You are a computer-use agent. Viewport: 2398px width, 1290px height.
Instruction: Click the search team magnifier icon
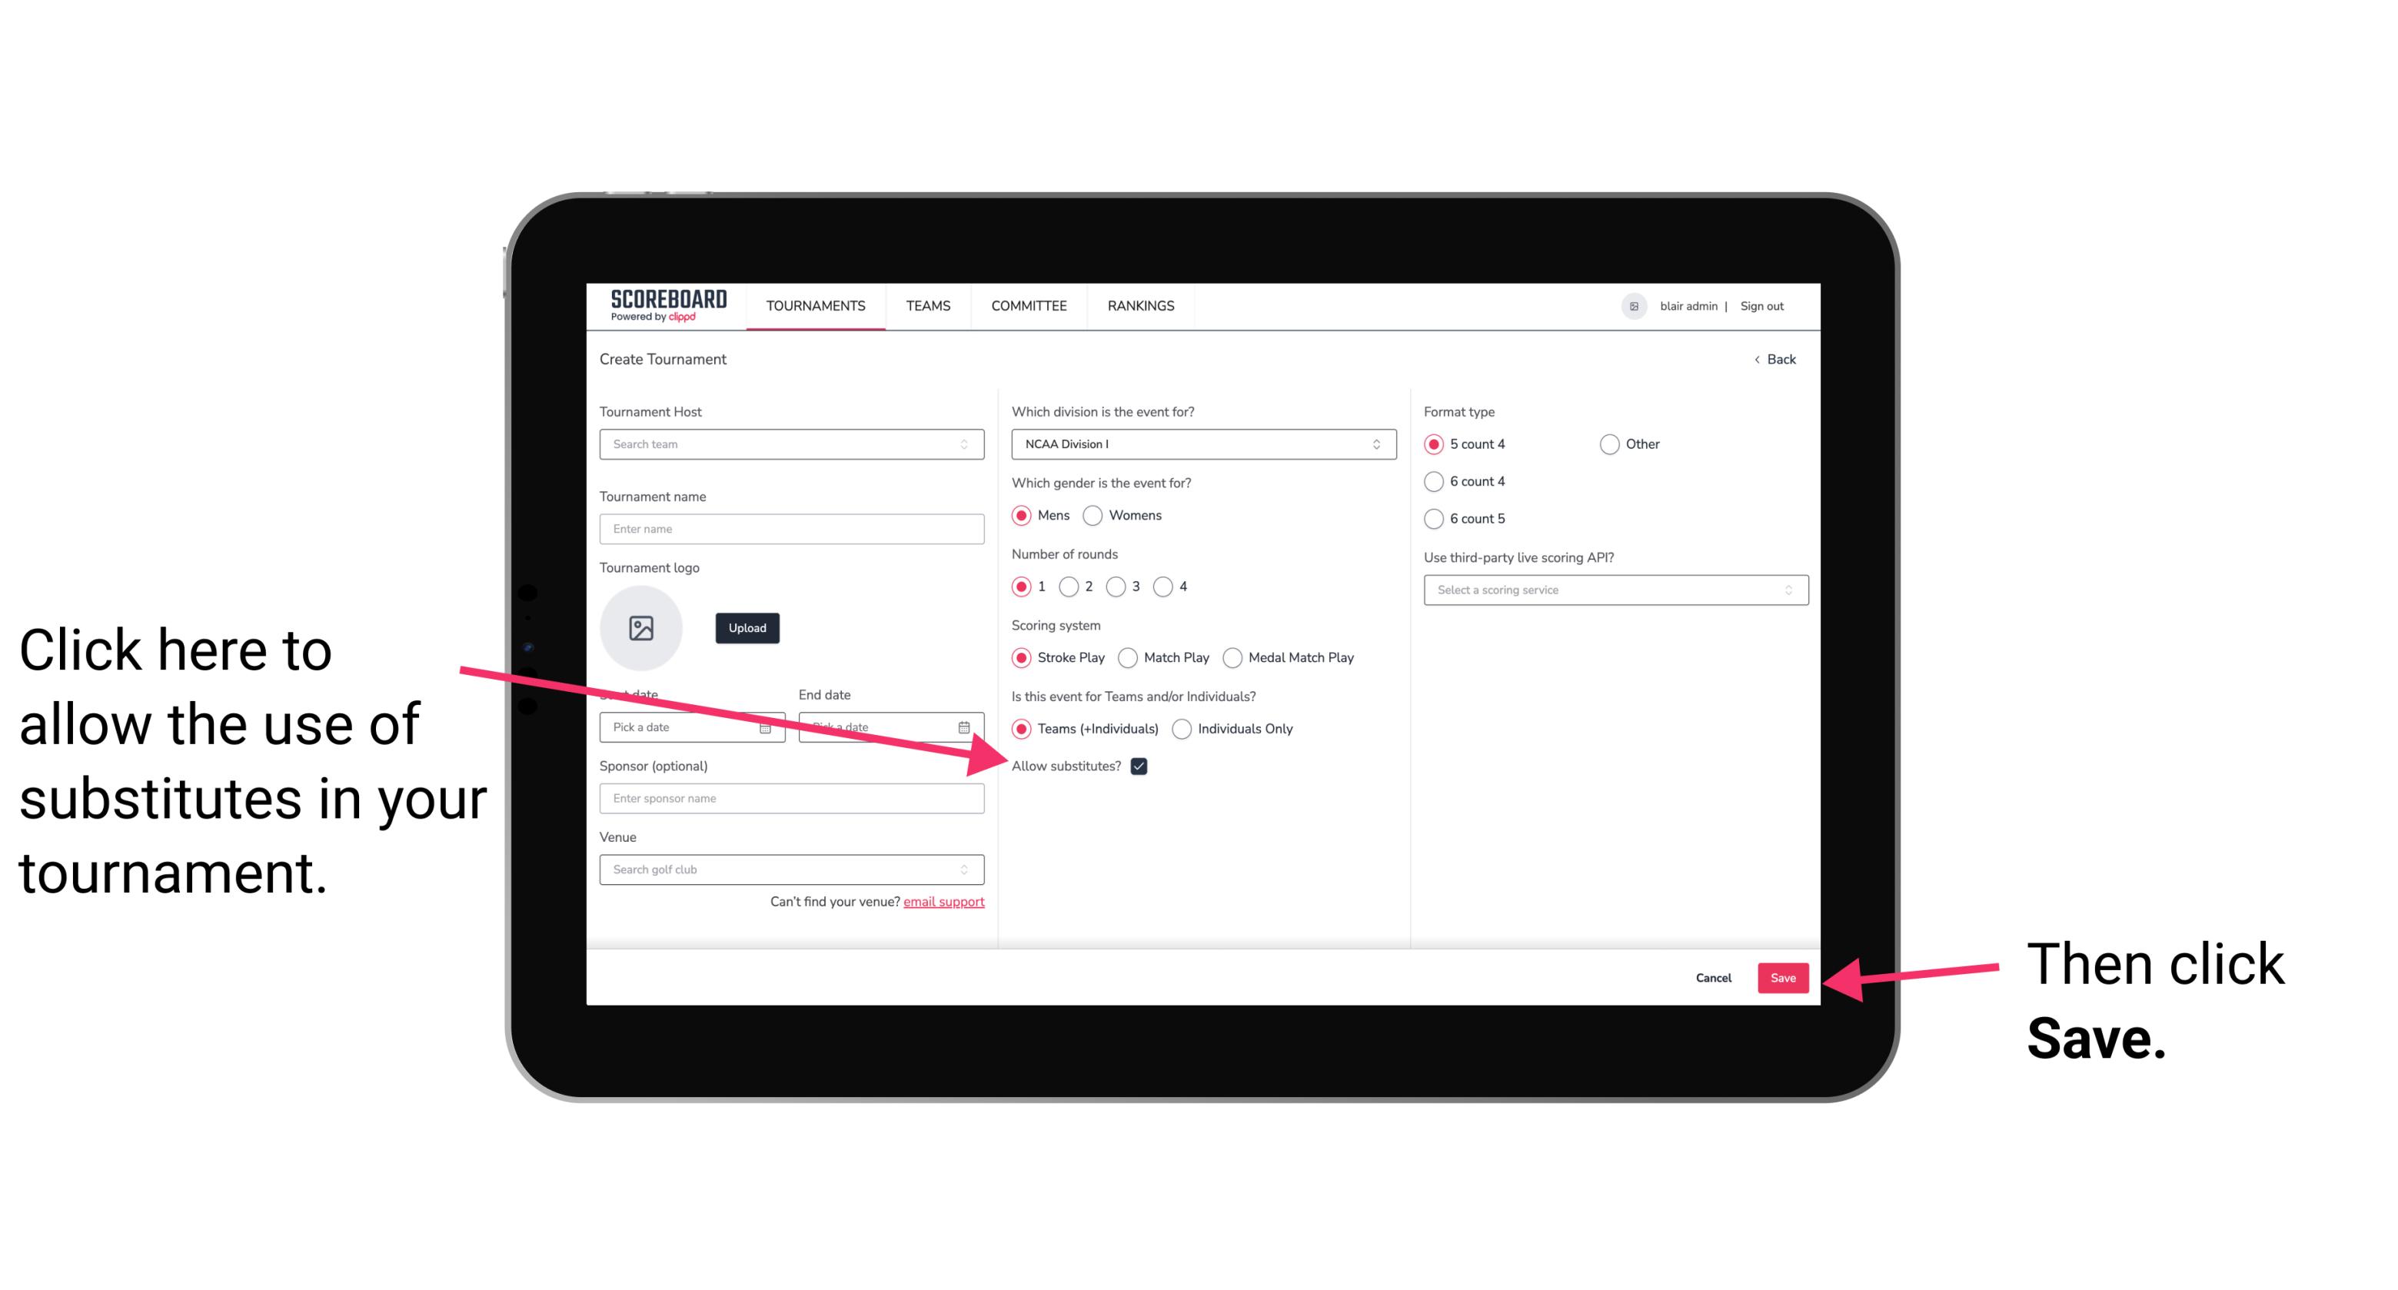coord(966,445)
